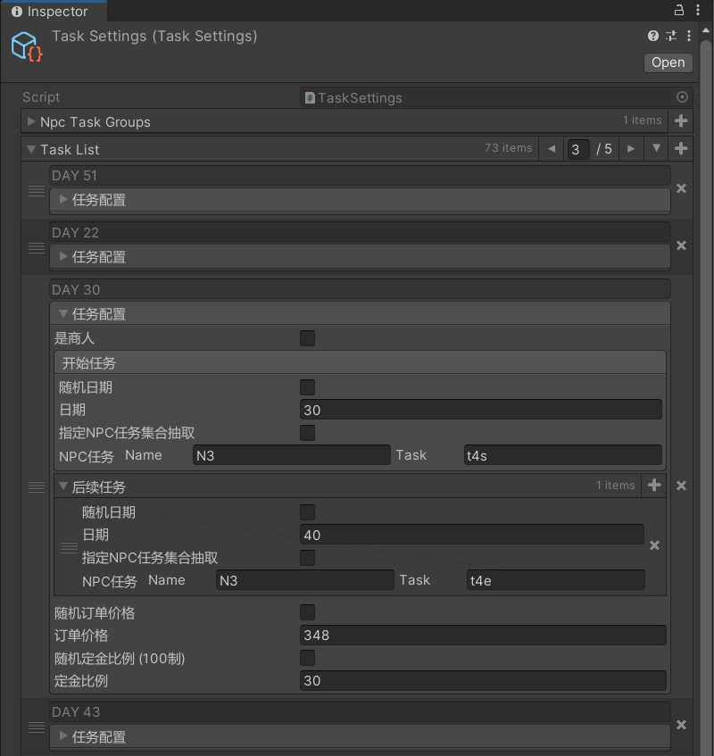
Task: Grab the DAY 43 drag handle
Action: click(x=37, y=727)
